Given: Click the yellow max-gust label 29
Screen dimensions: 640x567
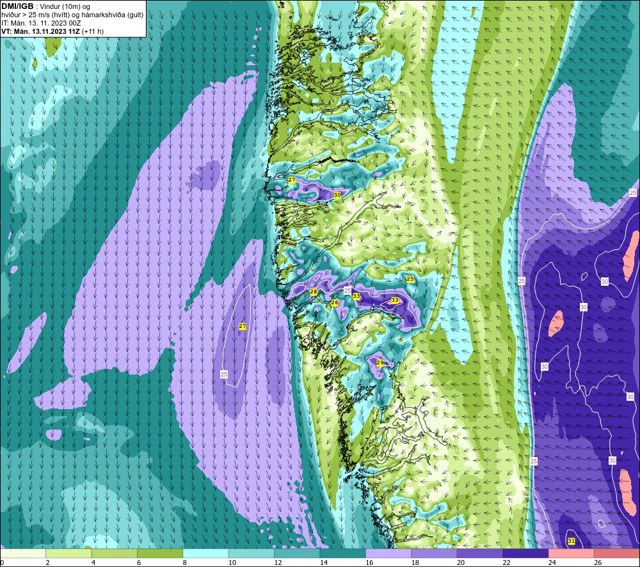Looking at the screenshot, I should point(380,362).
